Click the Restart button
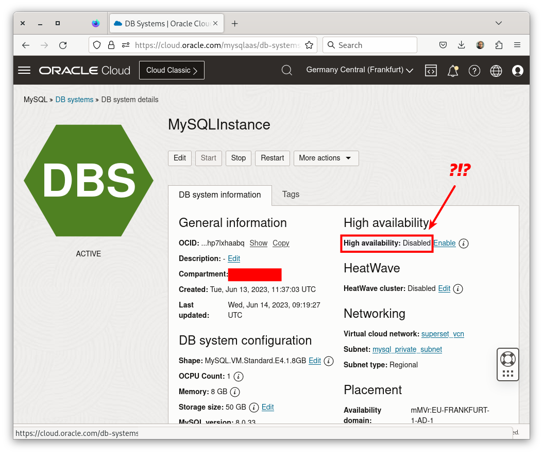The image size is (543, 454). click(272, 158)
